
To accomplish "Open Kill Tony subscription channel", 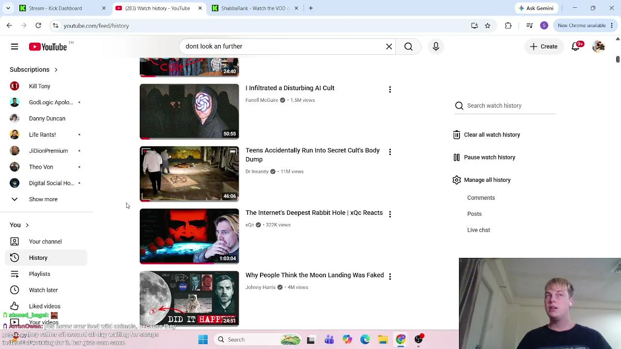I will 46,86.
